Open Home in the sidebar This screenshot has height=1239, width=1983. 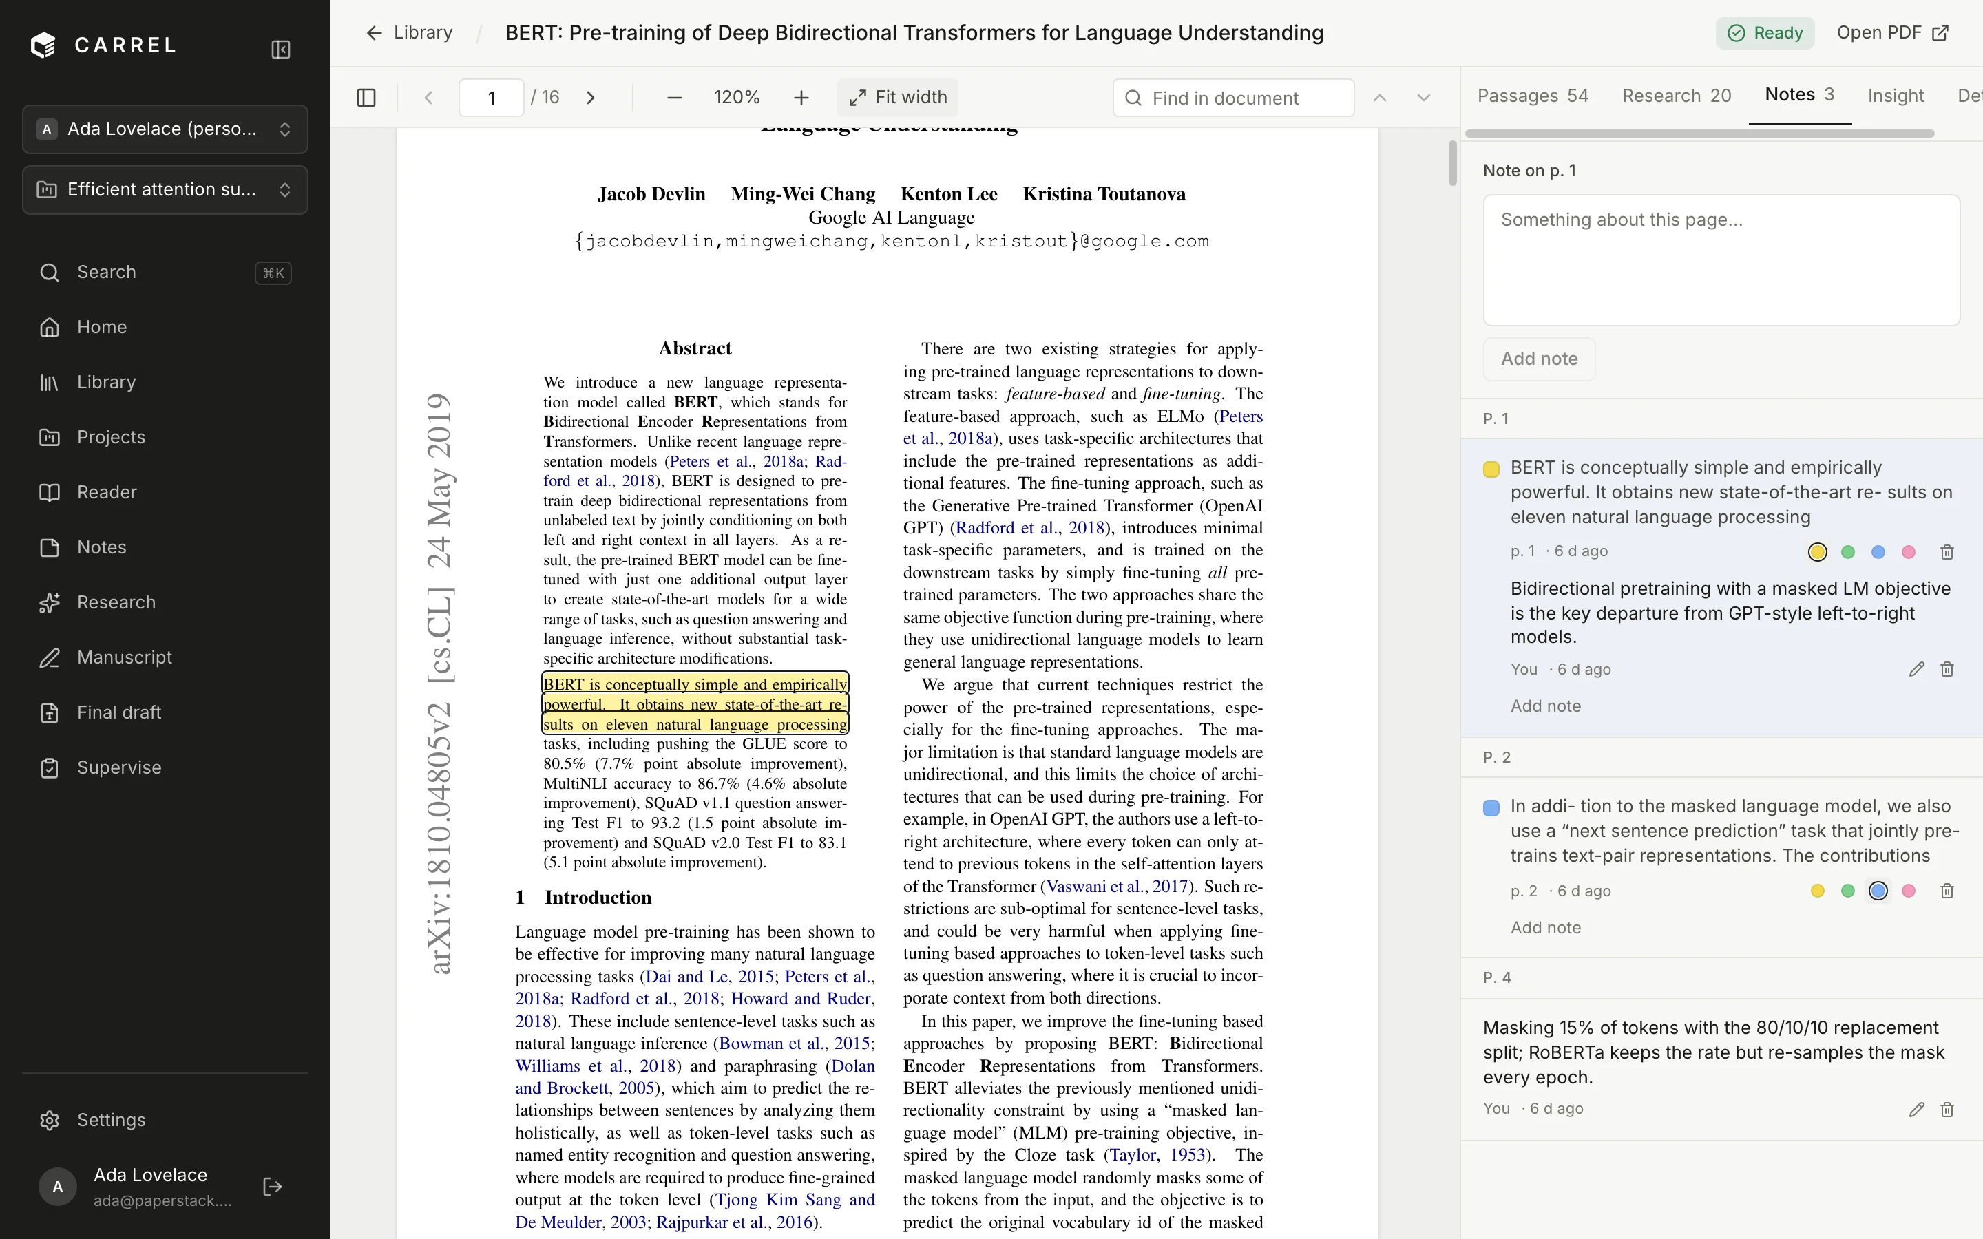point(165,327)
